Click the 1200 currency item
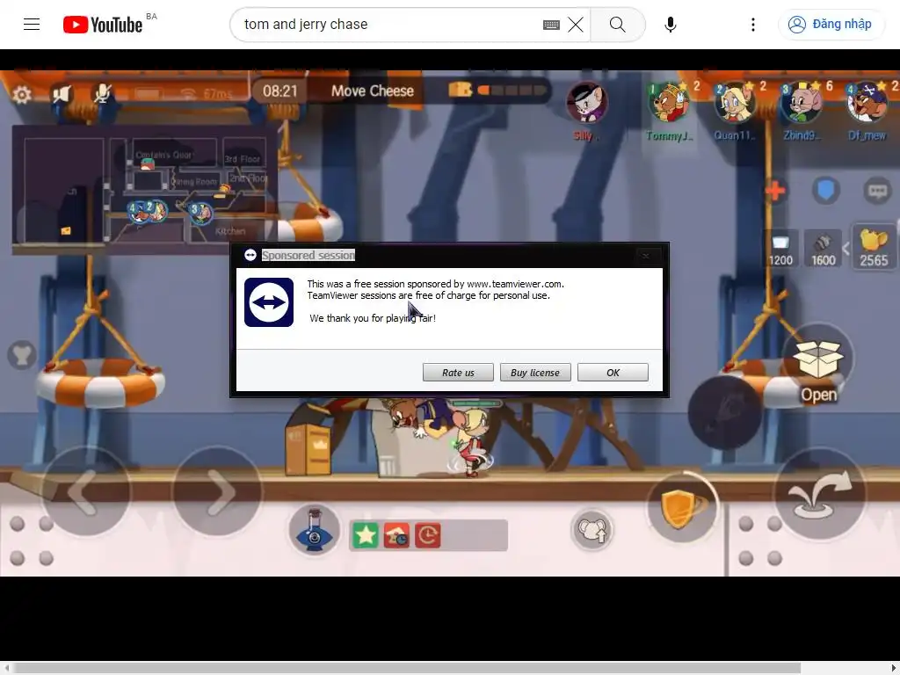900x675 pixels. pos(780,249)
